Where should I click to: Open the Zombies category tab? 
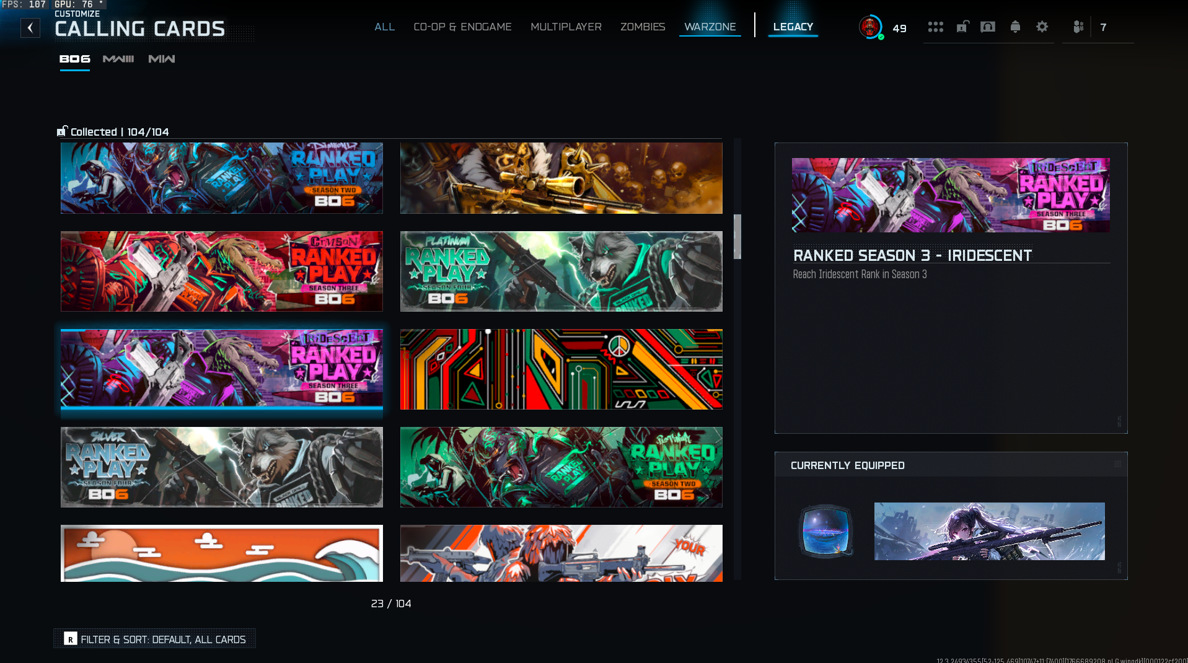click(x=643, y=27)
